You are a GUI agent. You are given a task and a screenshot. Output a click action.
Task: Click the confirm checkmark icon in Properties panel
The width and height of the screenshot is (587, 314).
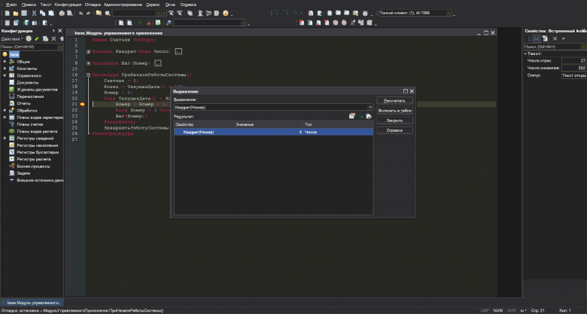pyautogui.click(x=564, y=38)
